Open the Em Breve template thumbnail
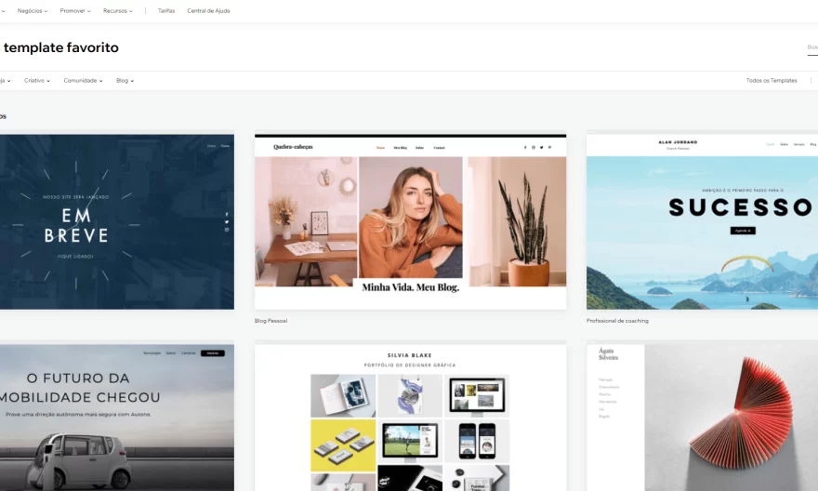 pyautogui.click(x=112, y=221)
